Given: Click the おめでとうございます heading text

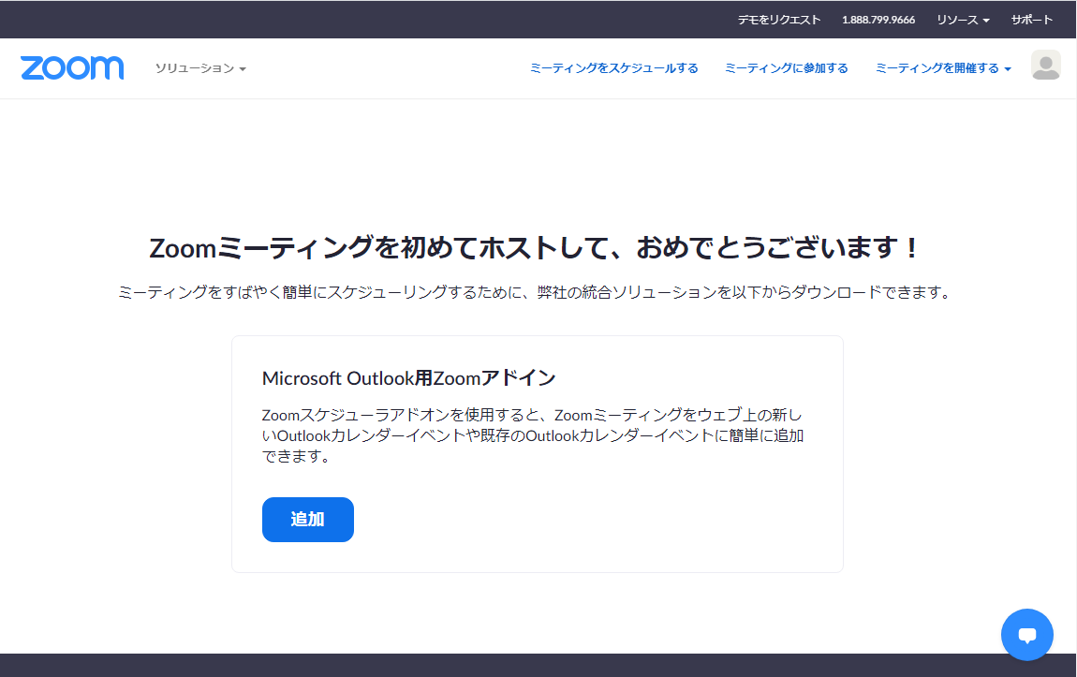Looking at the screenshot, I should [x=534, y=248].
